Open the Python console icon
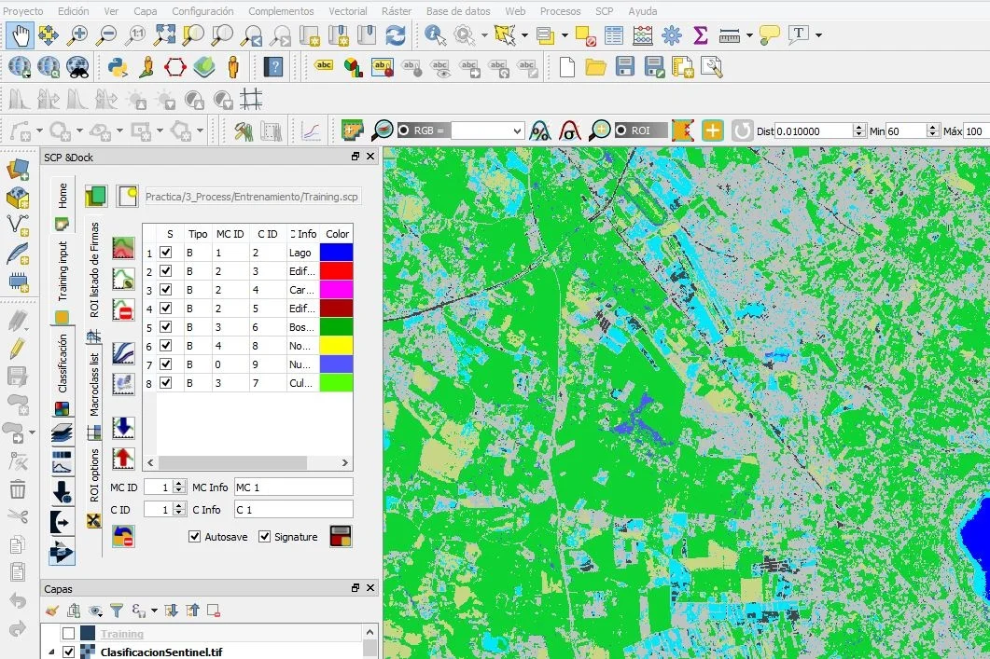Screen dimensions: 990x659 (x=118, y=67)
